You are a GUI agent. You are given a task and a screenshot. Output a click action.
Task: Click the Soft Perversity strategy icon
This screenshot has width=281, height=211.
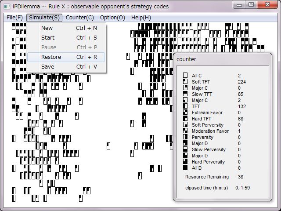185,124
